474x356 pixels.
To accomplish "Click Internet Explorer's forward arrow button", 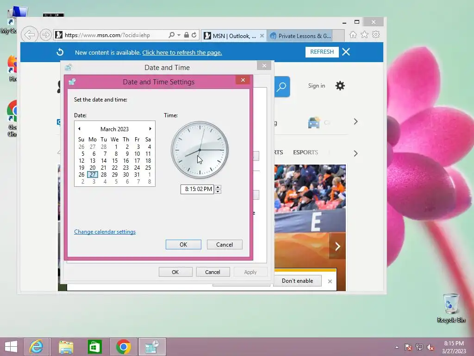I will [46, 35].
